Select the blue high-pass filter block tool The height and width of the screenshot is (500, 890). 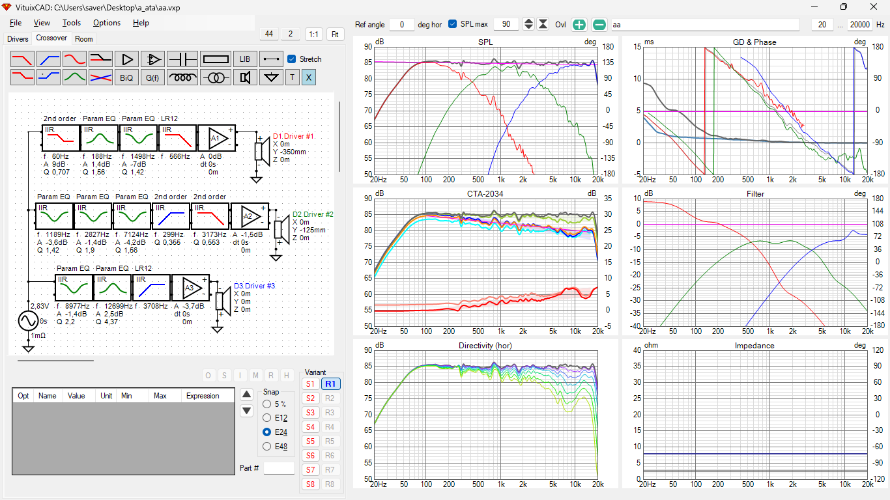click(x=49, y=59)
